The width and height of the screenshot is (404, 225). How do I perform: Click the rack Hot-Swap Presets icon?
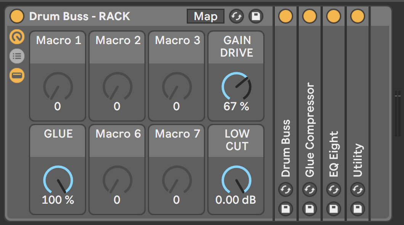pyautogui.click(x=236, y=16)
